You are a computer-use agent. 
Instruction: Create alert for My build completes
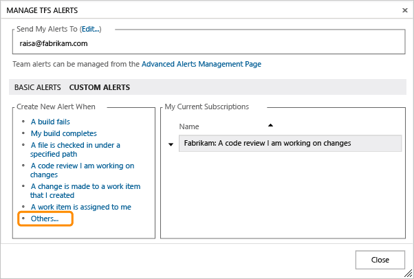tap(64, 133)
